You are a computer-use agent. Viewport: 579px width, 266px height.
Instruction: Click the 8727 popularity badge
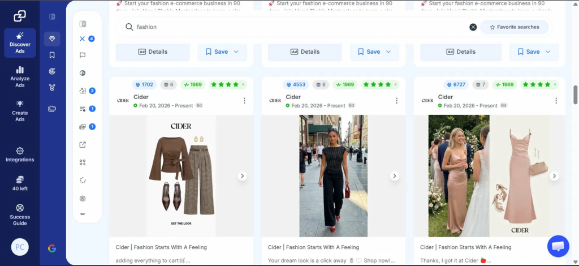[456, 84]
